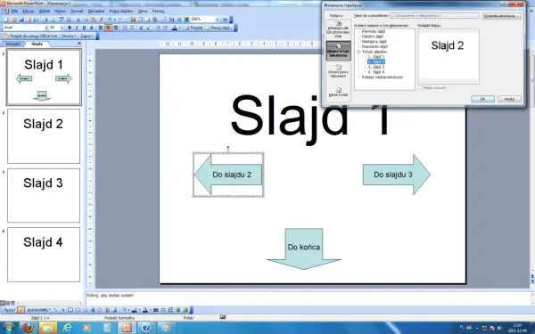Image resolution: width=535 pixels, height=334 pixels.
Task: Open the Plik menu
Action: click(x=14, y=12)
